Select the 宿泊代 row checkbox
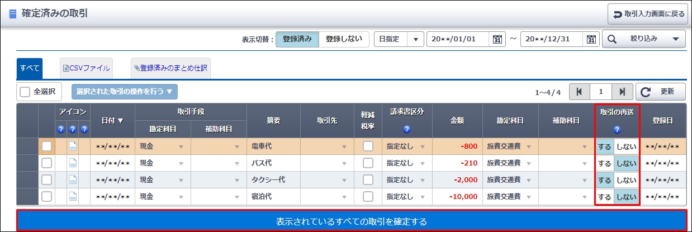This screenshot has width=692, height=232. [46, 197]
